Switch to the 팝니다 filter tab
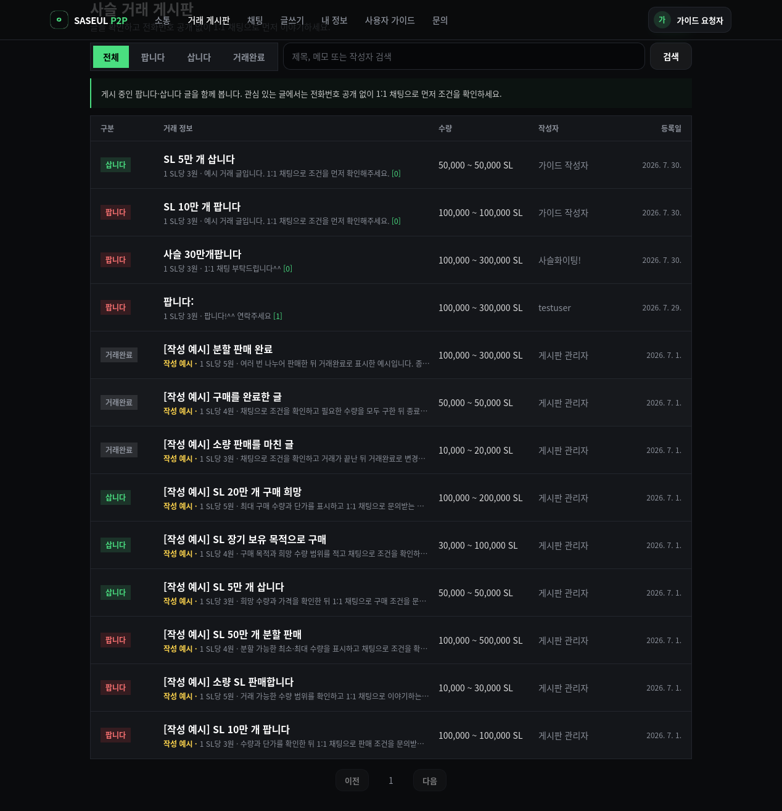This screenshot has width=782, height=811. [153, 57]
